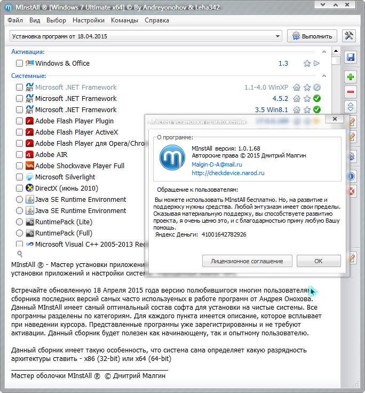Click the blue up-down arrows move icon
Viewport: 365px width, 393px height.
351,107
